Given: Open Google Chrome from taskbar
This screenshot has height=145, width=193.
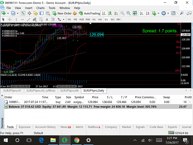Looking at the screenshot, I should pos(77,140).
